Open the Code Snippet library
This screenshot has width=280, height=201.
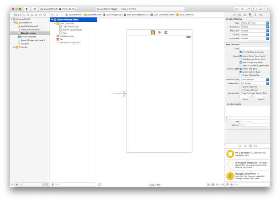[x=245, y=146]
